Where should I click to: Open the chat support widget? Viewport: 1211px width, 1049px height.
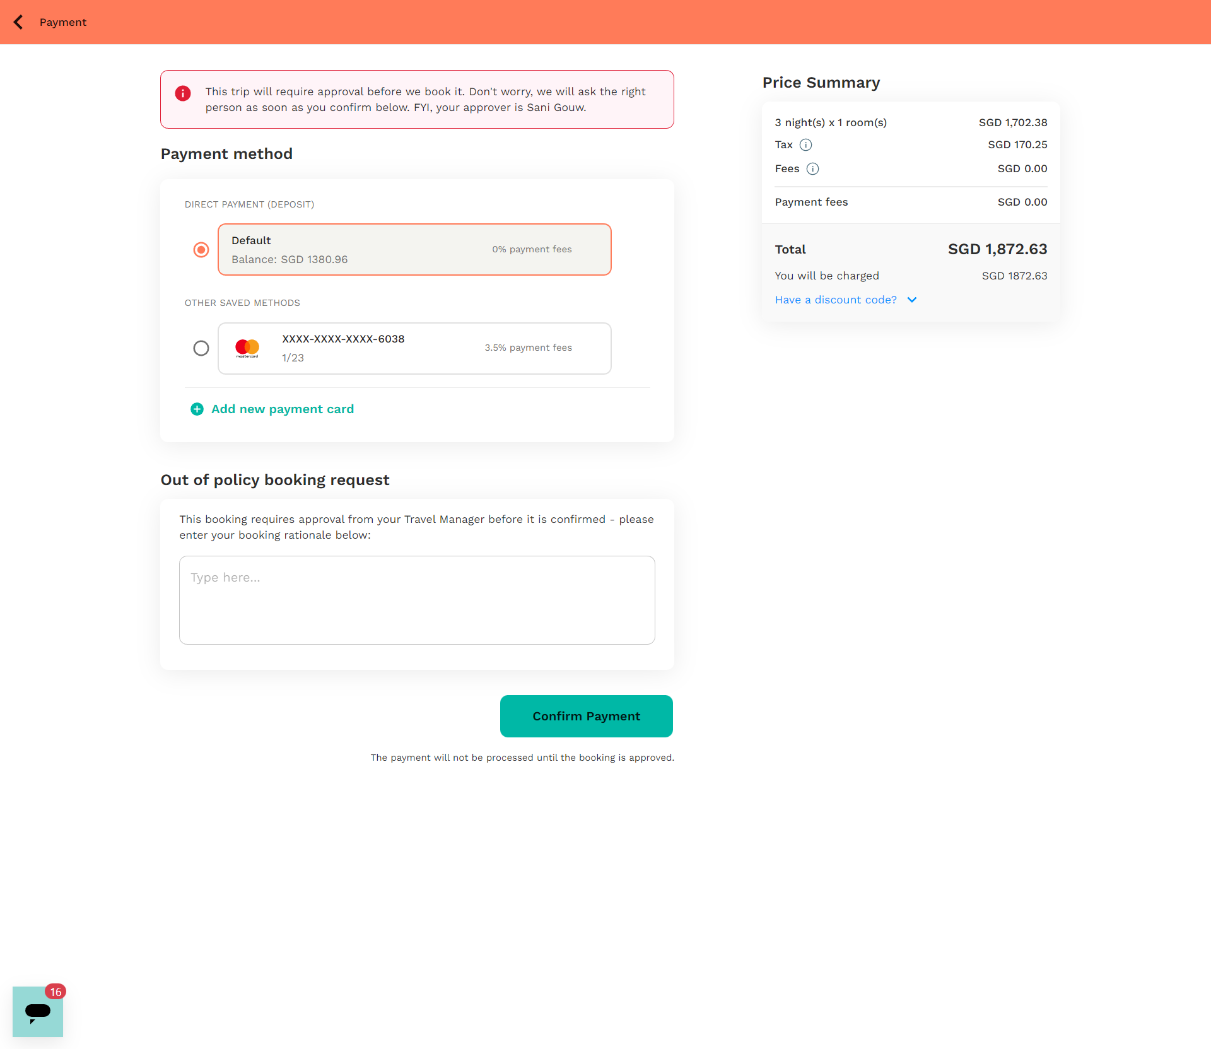[37, 1012]
